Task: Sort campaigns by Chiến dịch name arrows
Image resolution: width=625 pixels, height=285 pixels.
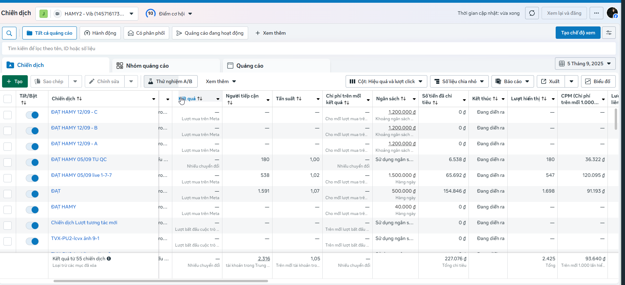Action: pyautogui.click(x=79, y=99)
